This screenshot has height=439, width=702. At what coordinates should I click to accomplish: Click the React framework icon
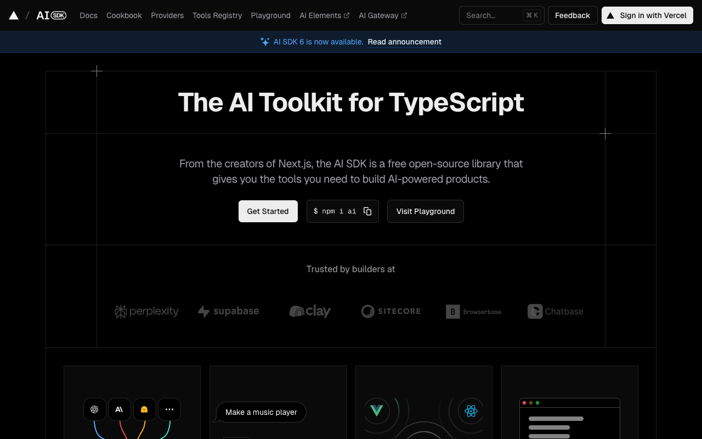click(x=471, y=410)
